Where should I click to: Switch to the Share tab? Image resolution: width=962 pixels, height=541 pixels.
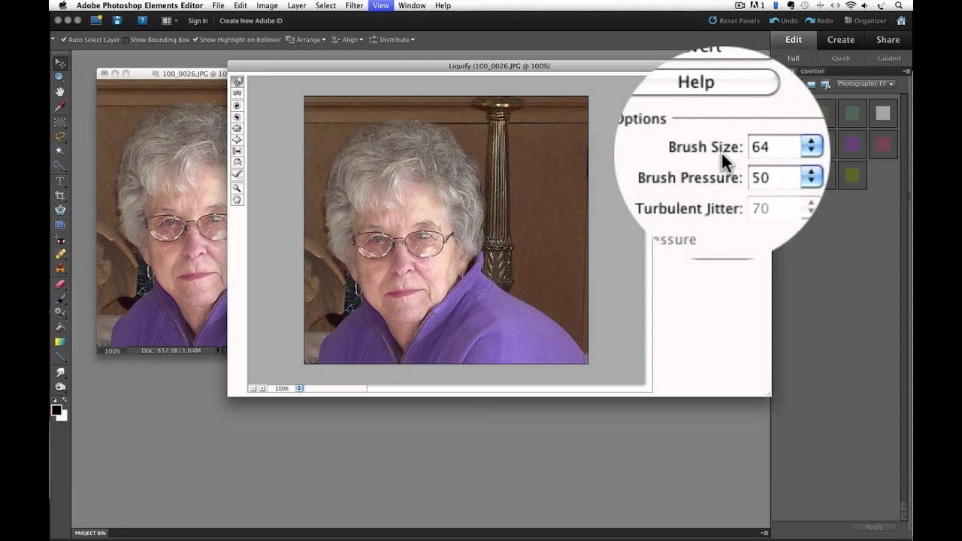click(x=888, y=40)
